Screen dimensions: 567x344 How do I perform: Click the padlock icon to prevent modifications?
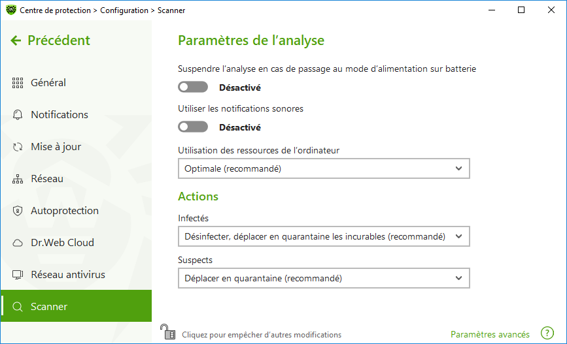click(x=168, y=332)
